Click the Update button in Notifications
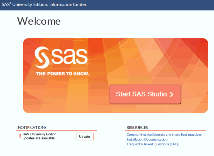 [x=85, y=137]
